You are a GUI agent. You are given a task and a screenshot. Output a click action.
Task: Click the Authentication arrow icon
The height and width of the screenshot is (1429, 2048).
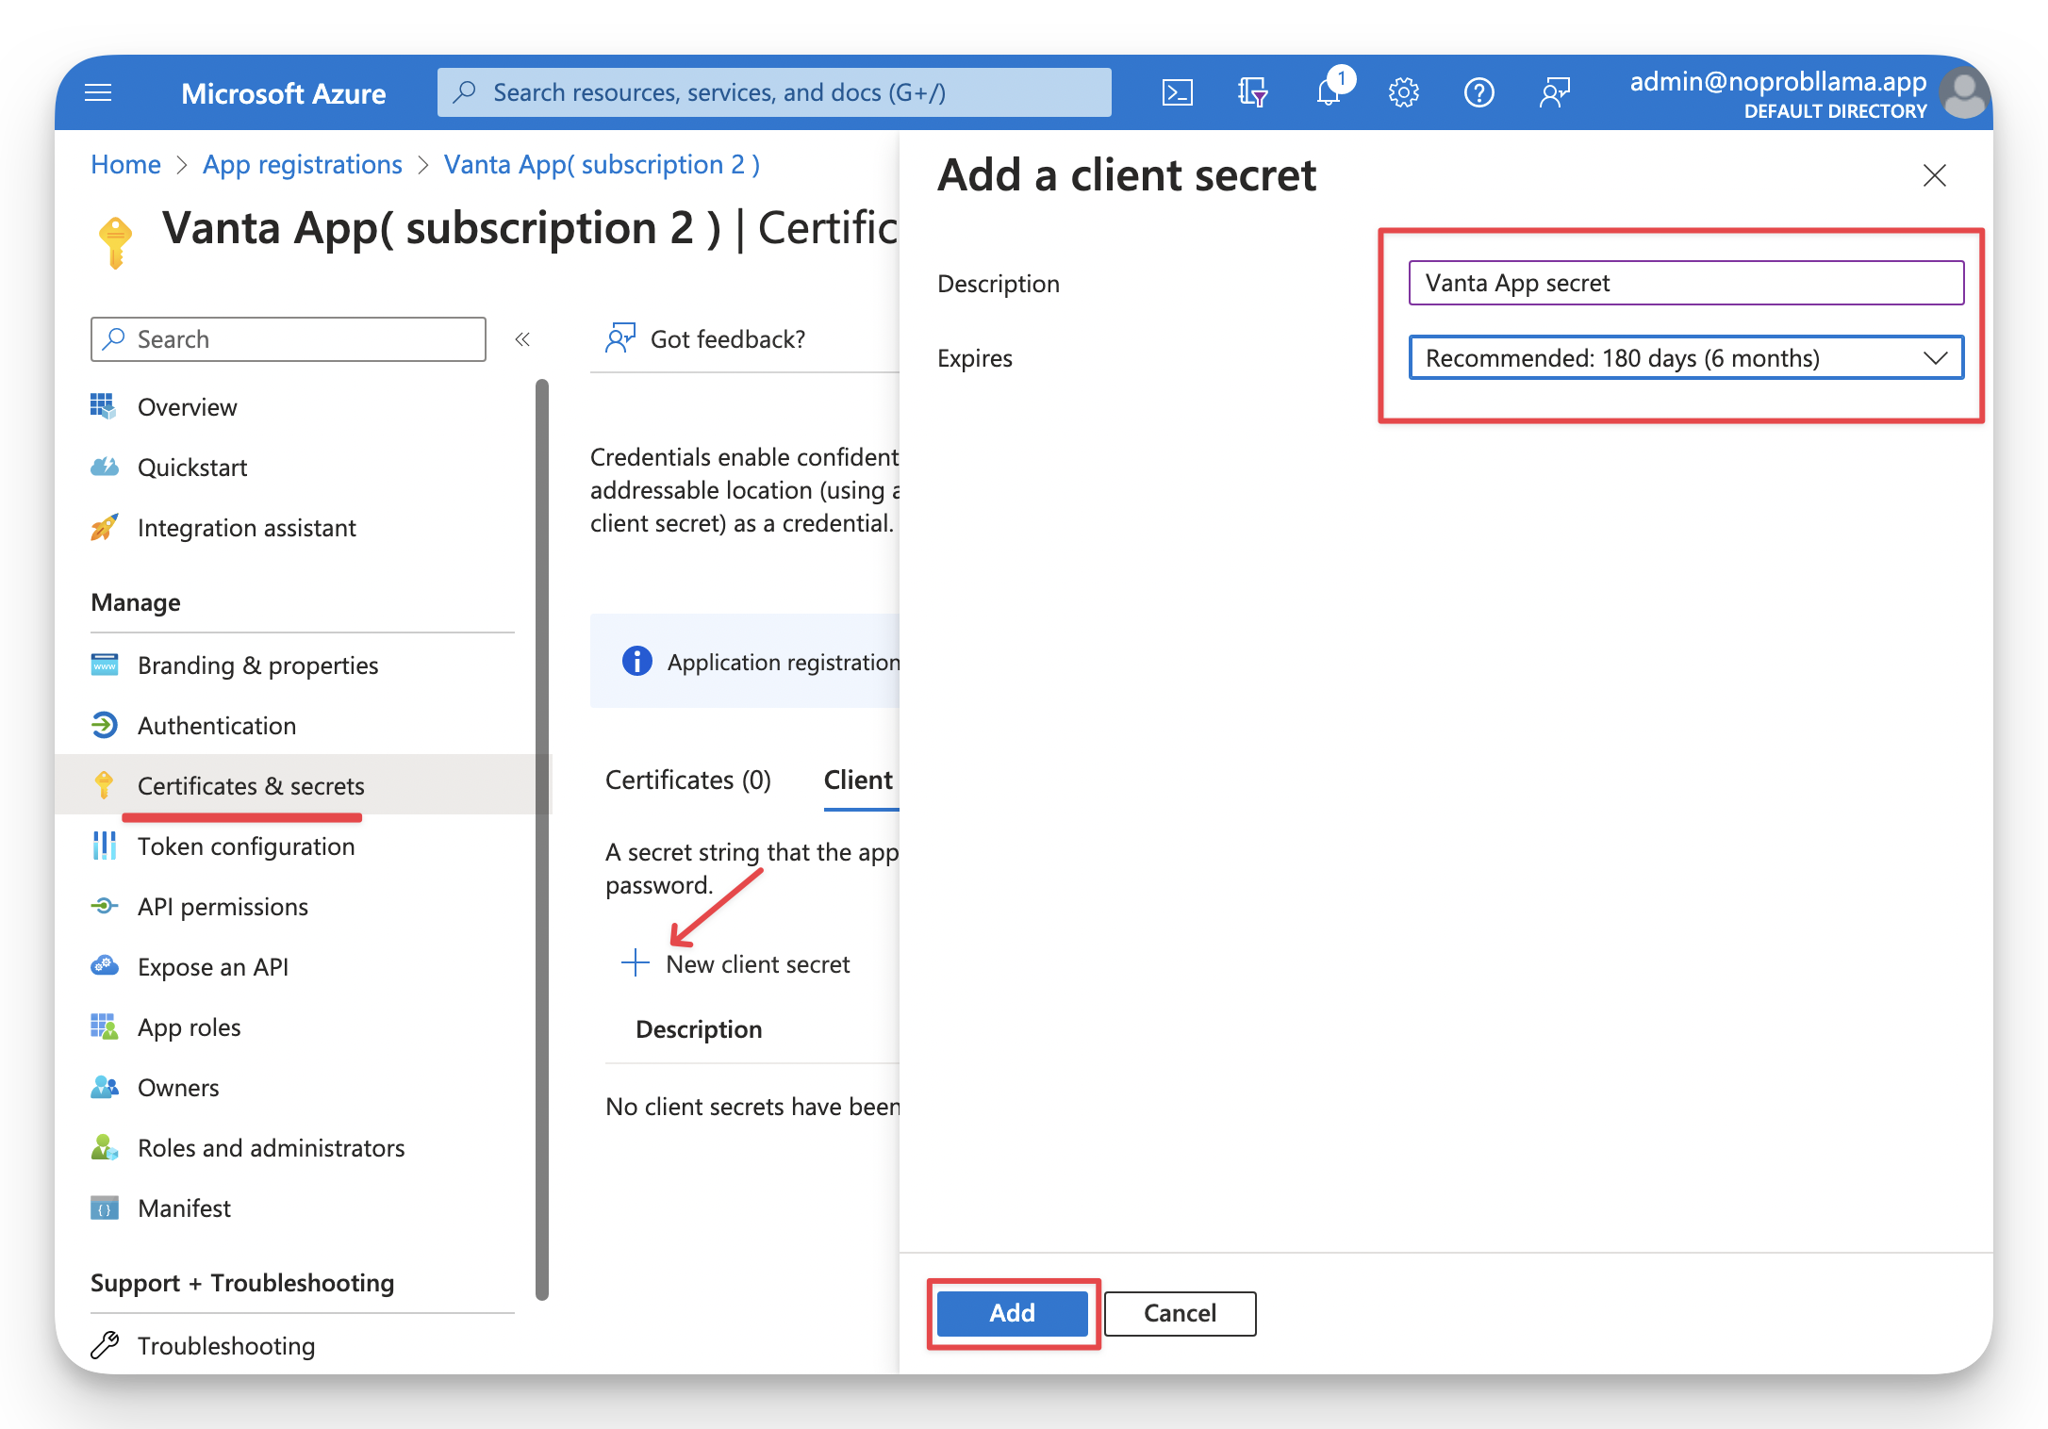(x=104, y=725)
